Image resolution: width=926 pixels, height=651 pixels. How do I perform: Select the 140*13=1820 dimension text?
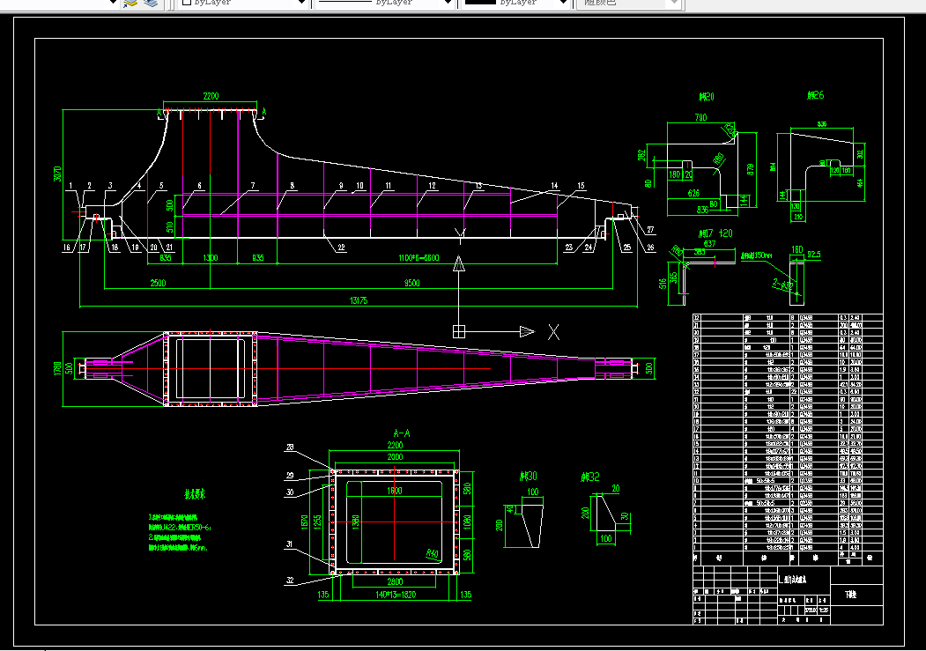tap(395, 595)
